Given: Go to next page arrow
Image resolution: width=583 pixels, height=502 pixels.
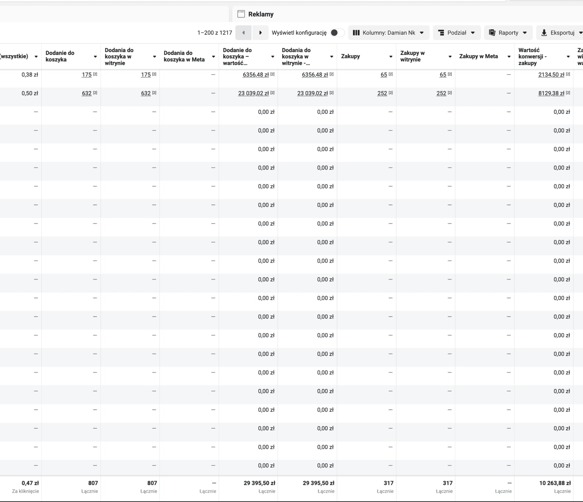Looking at the screenshot, I should click(x=260, y=33).
